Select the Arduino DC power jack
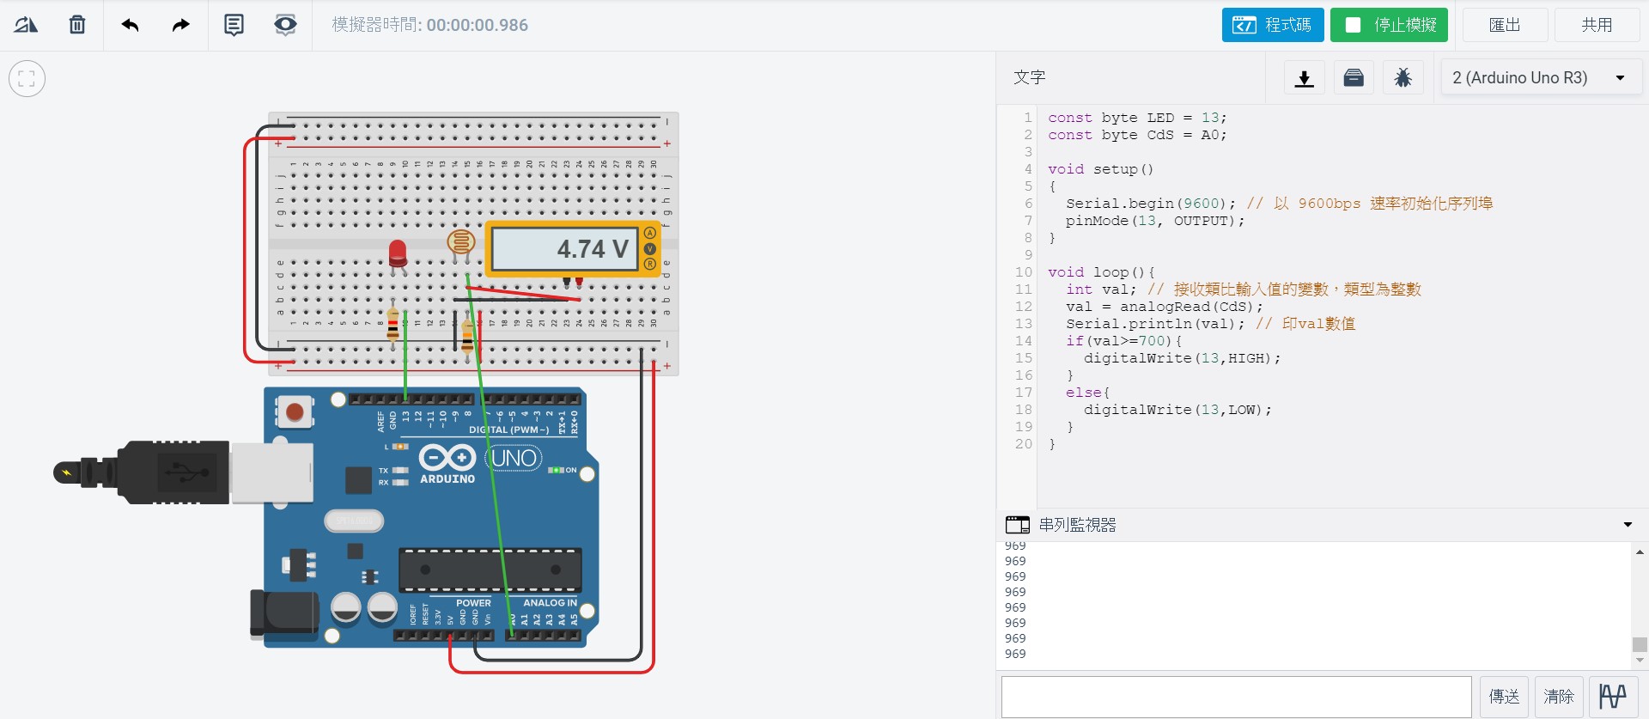This screenshot has height=719, width=1649. click(x=283, y=613)
